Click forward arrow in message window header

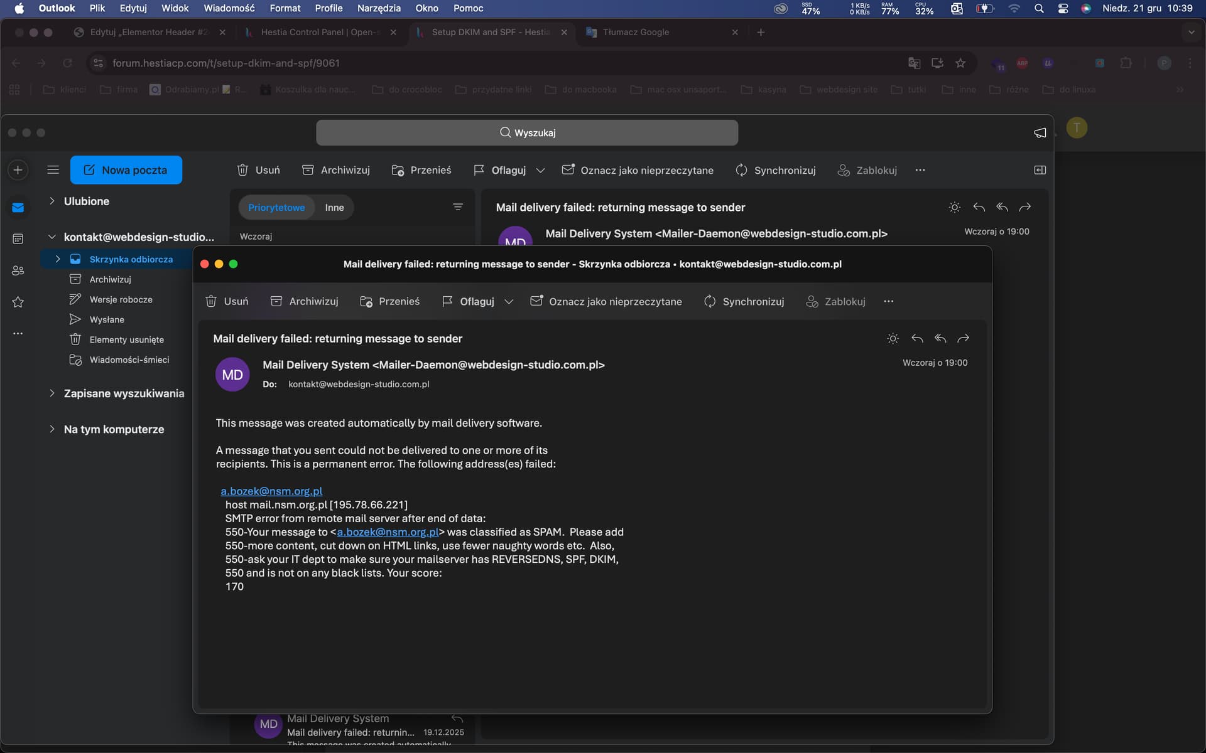click(x=963, y=339)
